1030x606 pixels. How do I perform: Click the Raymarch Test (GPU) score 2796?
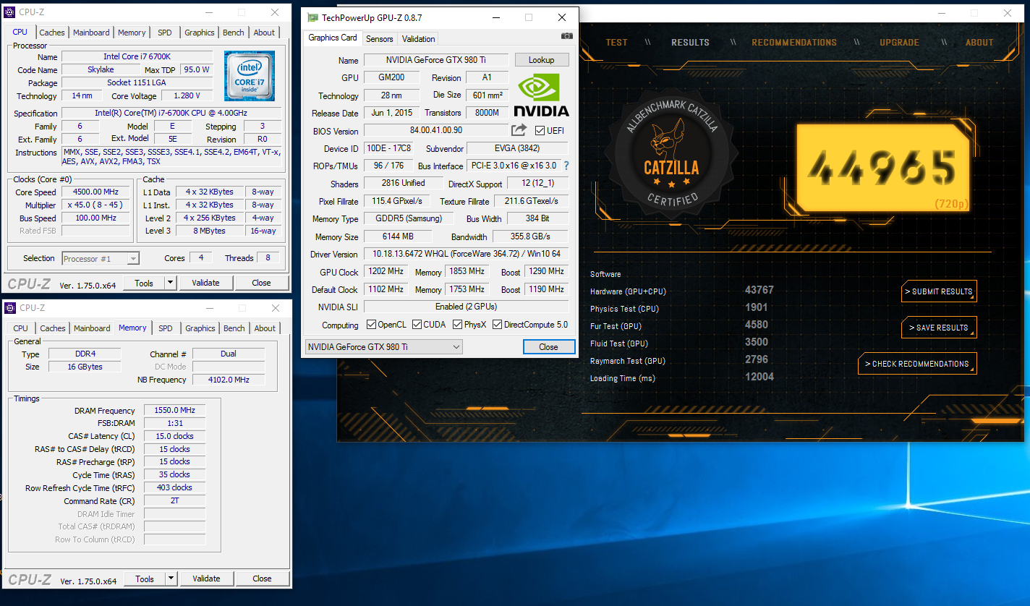tap(757, 360)
